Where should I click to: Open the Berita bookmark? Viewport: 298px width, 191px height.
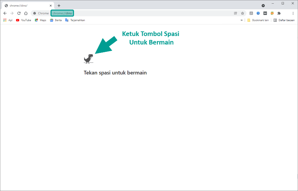[x=56, y=20]
